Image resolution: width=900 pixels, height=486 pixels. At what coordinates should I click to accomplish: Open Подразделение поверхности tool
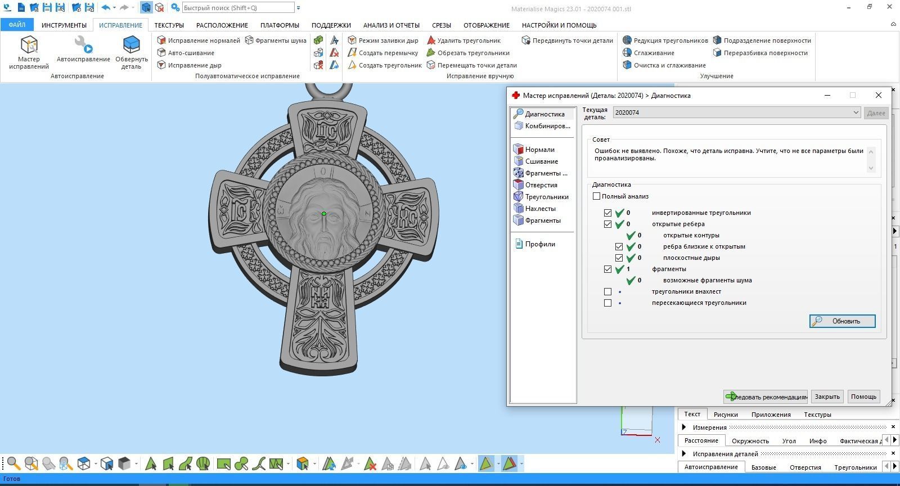(762, 40)
